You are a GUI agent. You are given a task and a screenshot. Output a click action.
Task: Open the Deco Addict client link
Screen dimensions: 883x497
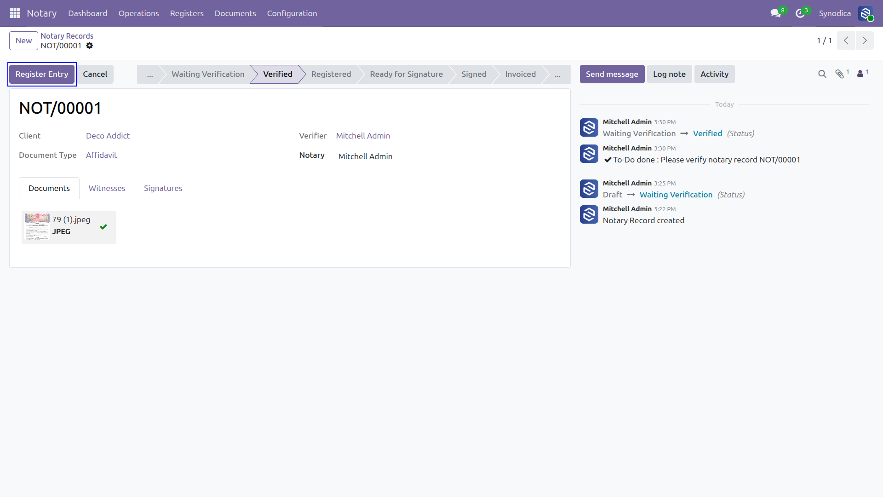click(108, 136)
